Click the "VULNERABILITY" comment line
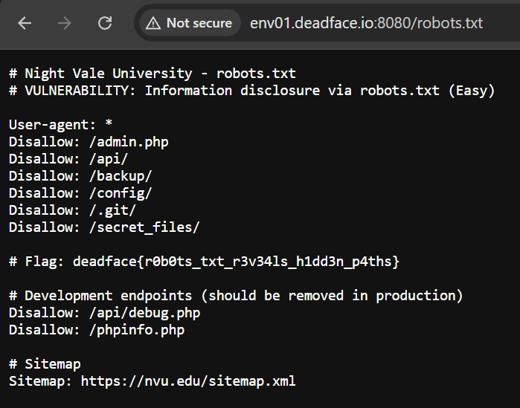Image resolution: width=520 pixels, height=408 pixels. (251, 91)
